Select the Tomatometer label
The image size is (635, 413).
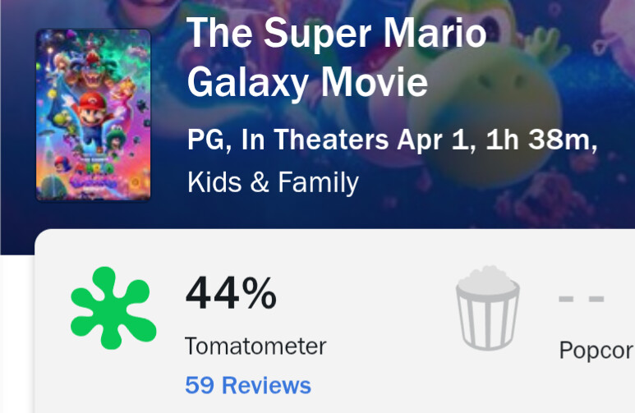point(255,346)
